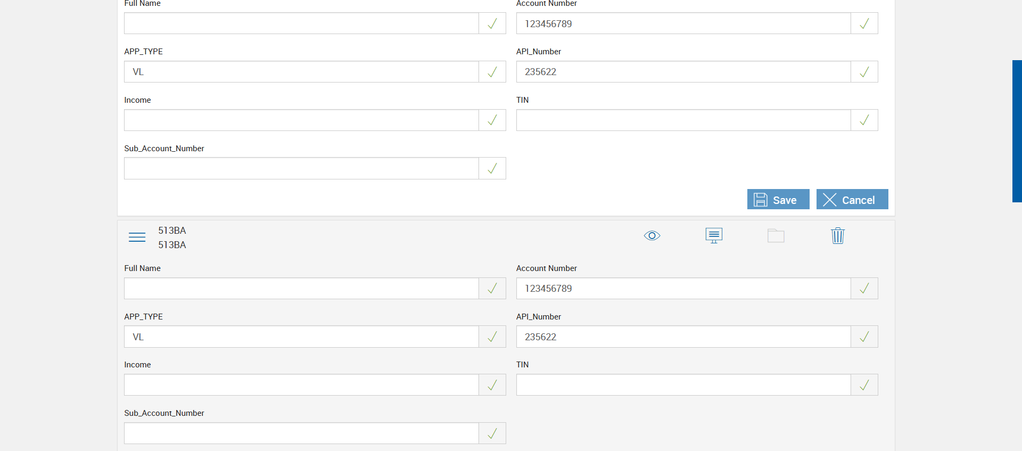Click APP_TYPE field showing VL in 513BA section

tap(301, 337)
